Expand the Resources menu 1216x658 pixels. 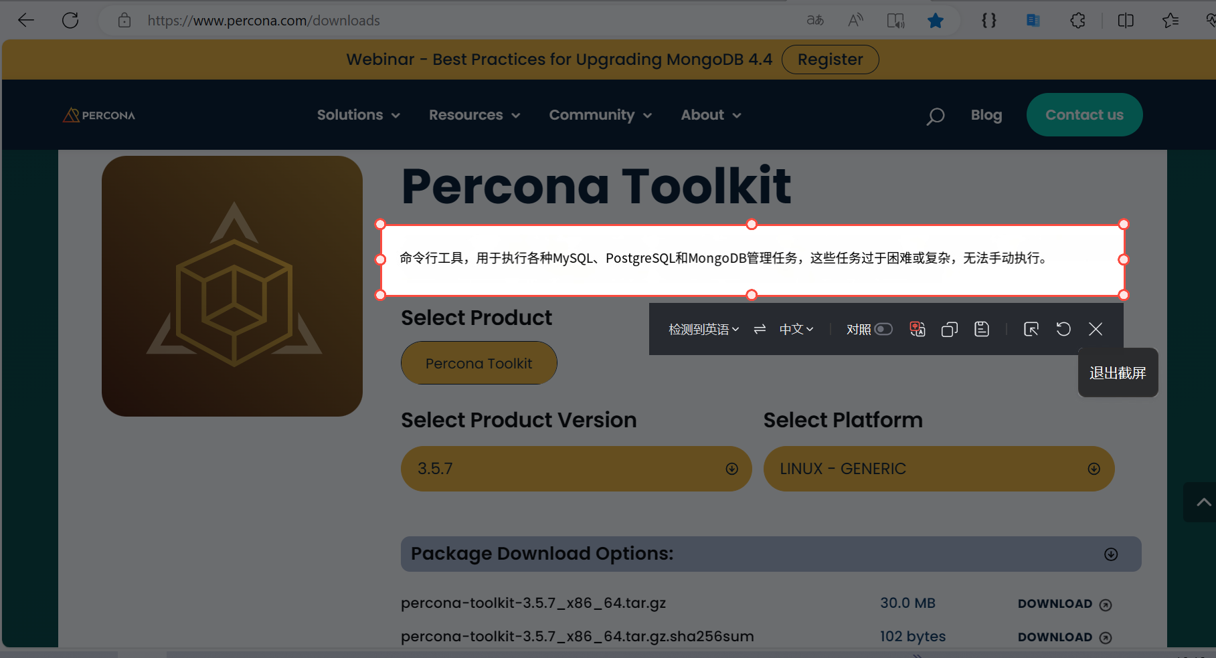[x=474, y=115]
